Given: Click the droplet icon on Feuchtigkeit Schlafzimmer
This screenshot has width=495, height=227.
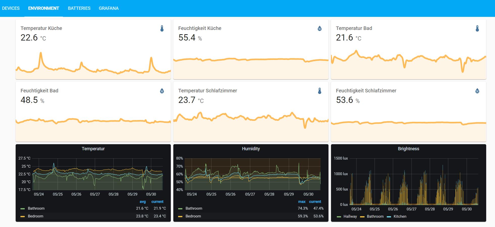Looking at the screenshot, I should click(x=477, y=91).
